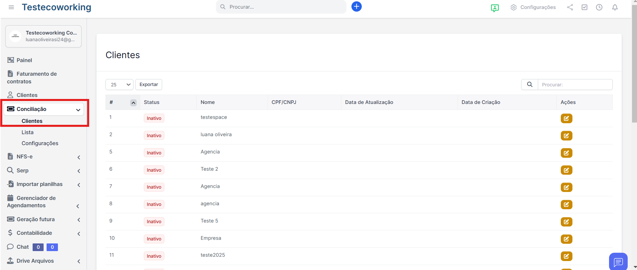The height and width of the screenshot is (270, 637).
Task: Toggle the hamburger sidebar menu
Action: point(11,7)
